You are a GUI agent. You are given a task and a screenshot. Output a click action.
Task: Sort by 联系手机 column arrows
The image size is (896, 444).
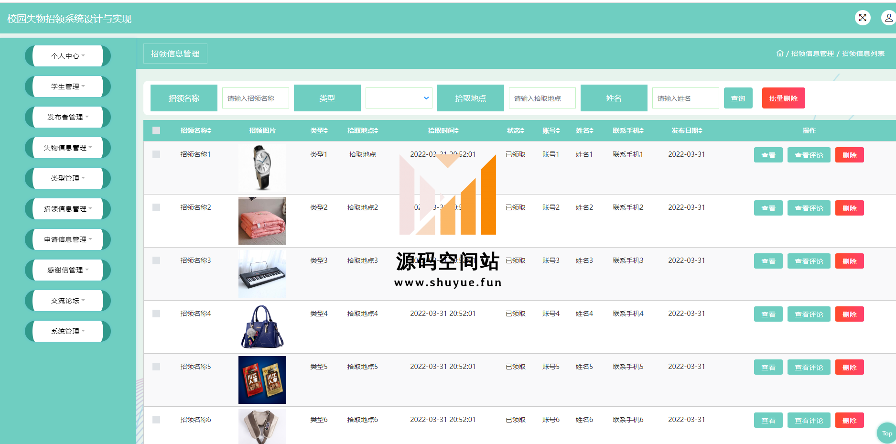tap(642, 130)
